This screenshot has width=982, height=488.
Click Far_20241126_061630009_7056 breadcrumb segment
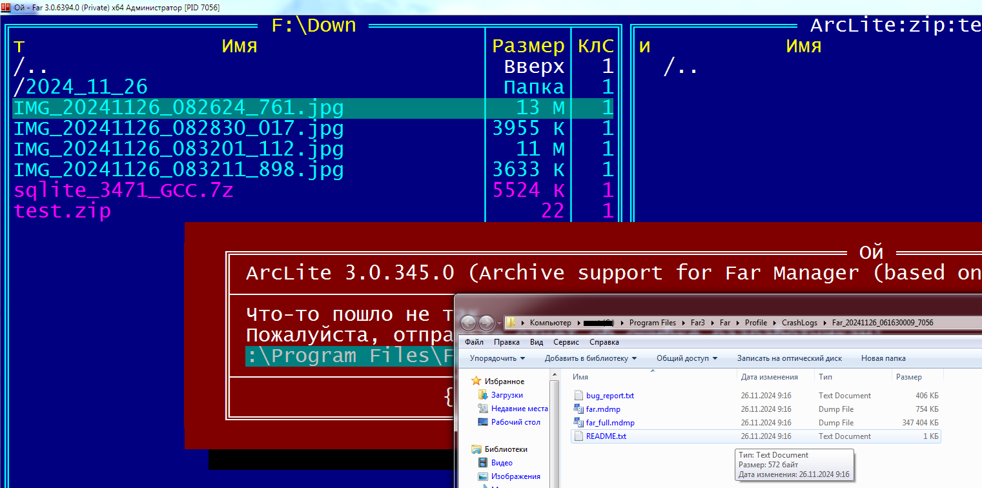tap(883, 323)
